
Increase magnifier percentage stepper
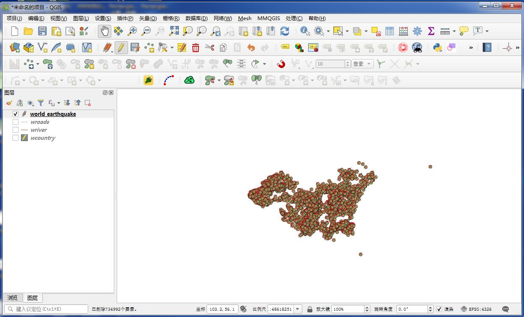click(x=367, y=307)
